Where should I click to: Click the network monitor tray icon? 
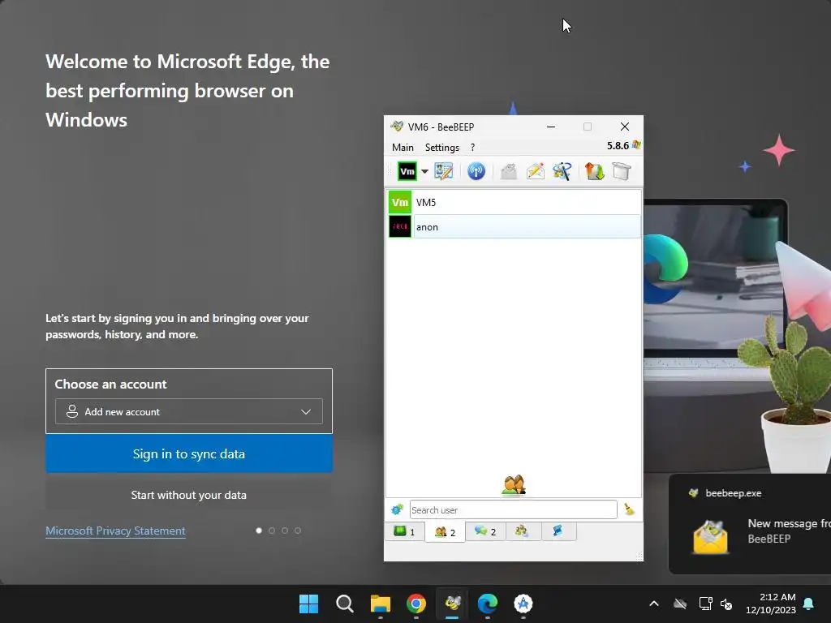tap(705, 604)
